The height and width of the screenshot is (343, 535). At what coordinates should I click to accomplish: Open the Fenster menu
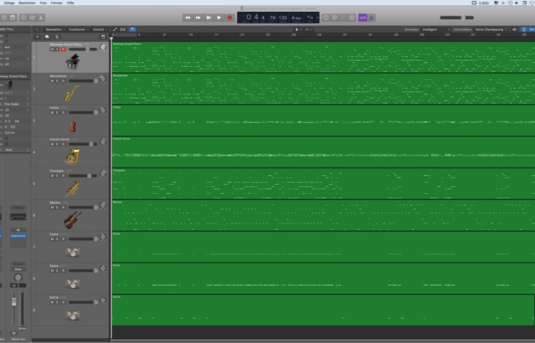(56, 3)
